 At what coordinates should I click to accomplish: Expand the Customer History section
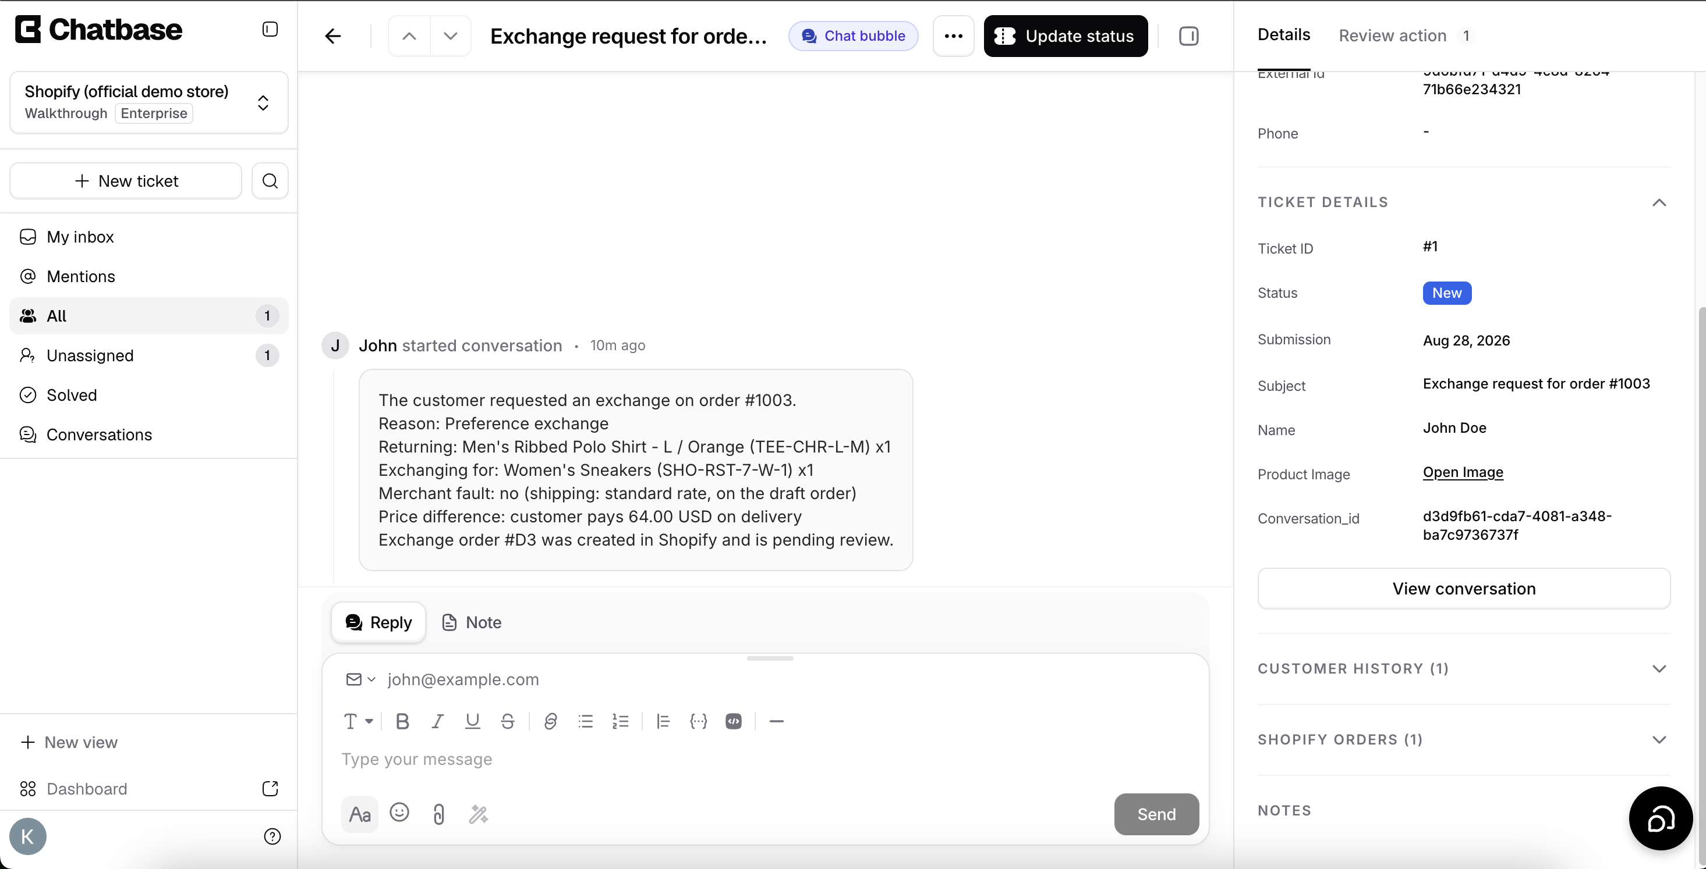click(1659, 668)
